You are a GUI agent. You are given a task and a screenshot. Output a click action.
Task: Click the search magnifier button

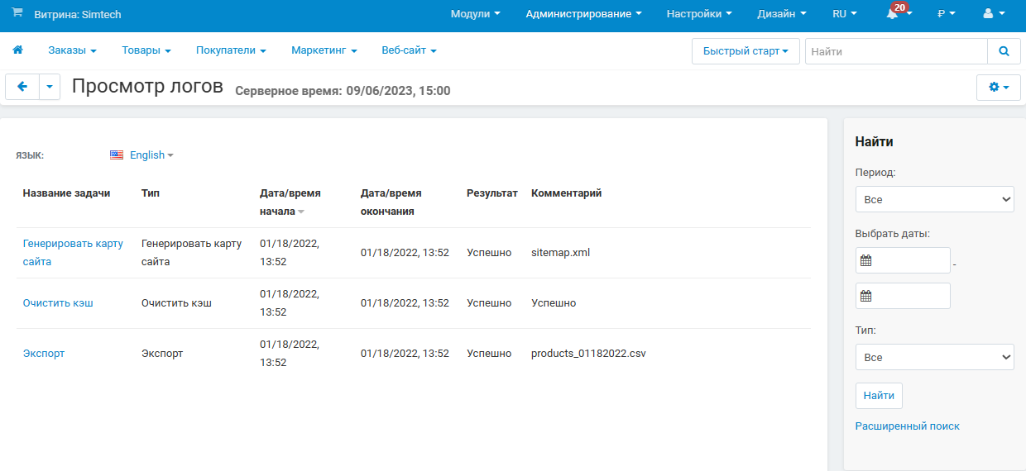1004,51
